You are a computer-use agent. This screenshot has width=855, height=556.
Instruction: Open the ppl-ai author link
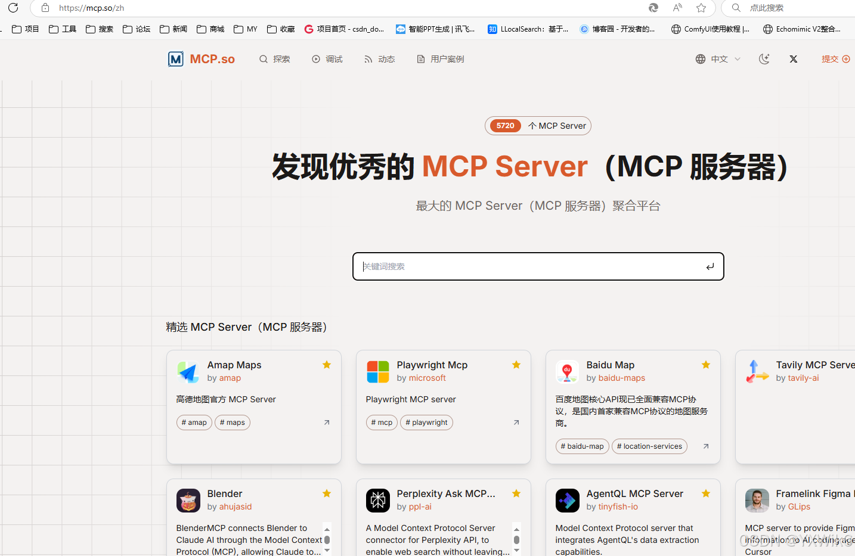pyautogui.click(x=420, y=507)
